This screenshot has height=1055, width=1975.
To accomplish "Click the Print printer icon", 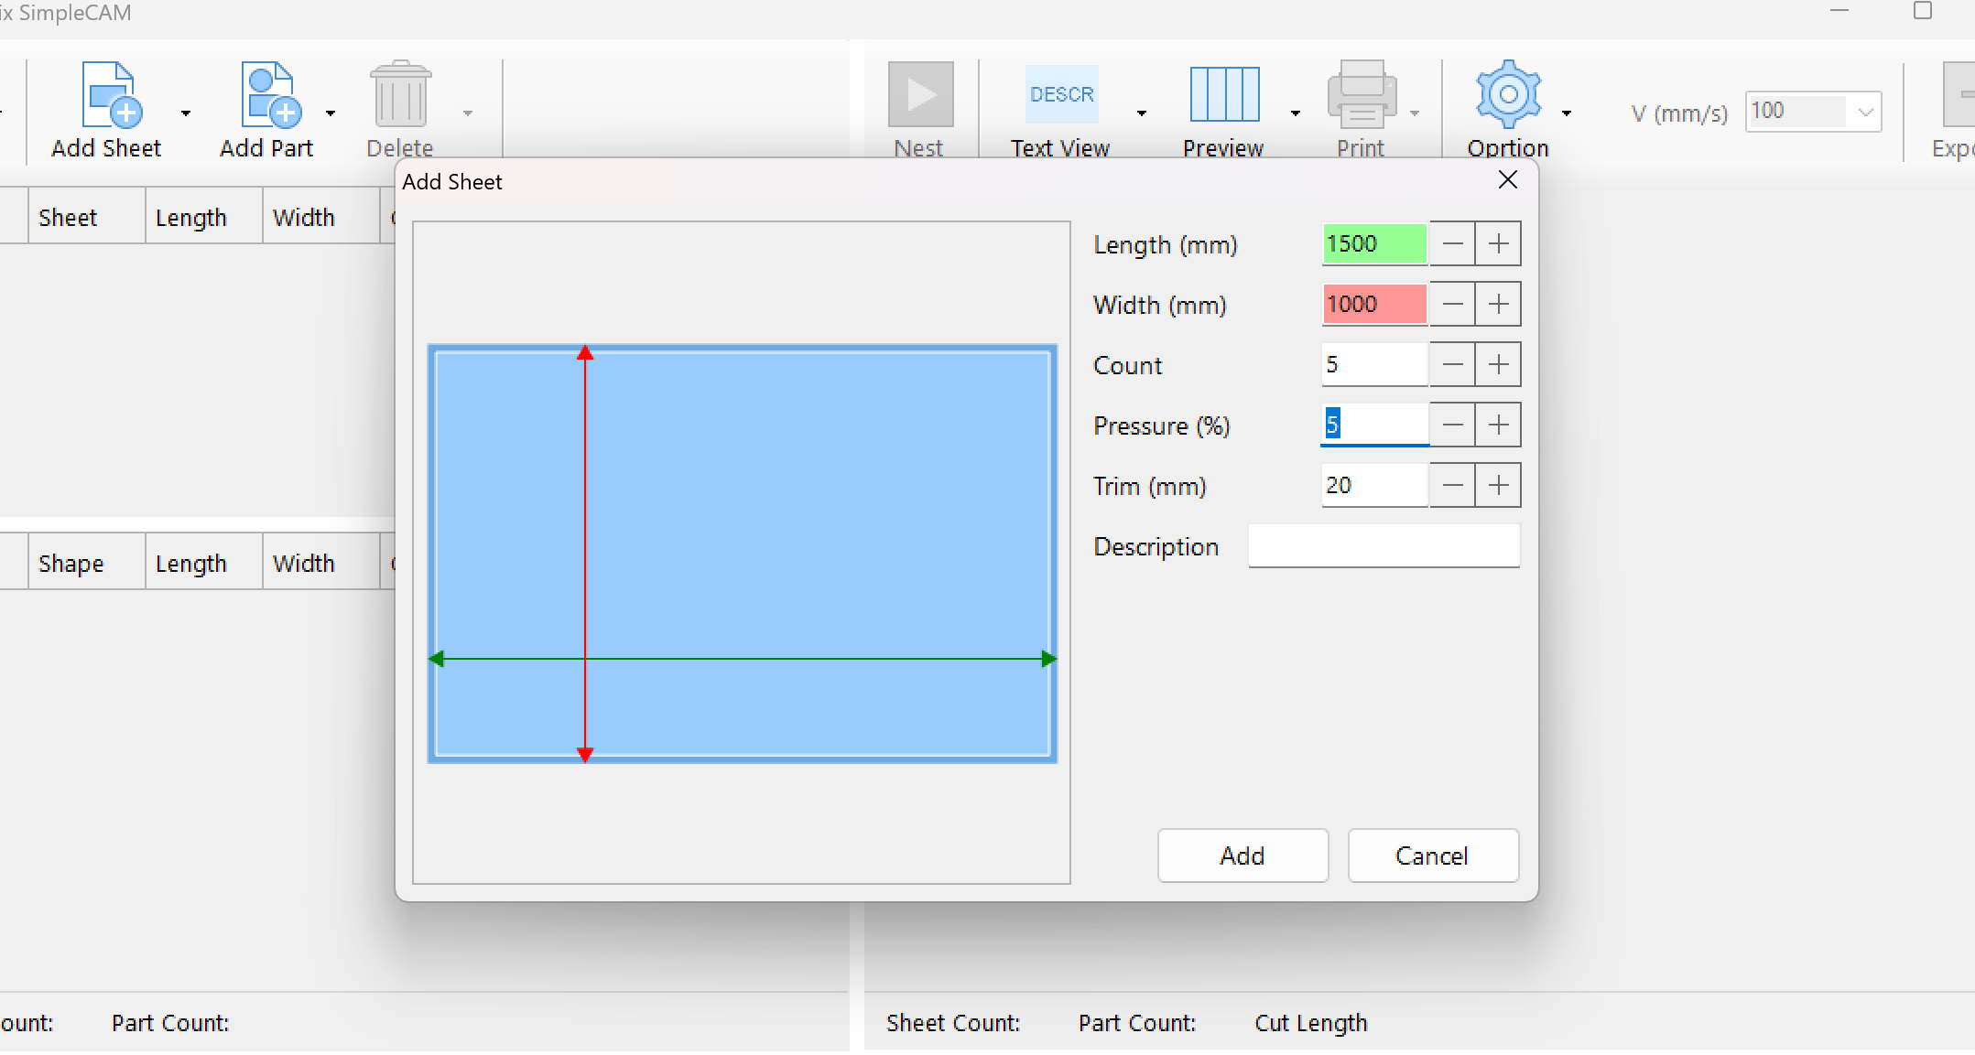I will point(1362,95).
